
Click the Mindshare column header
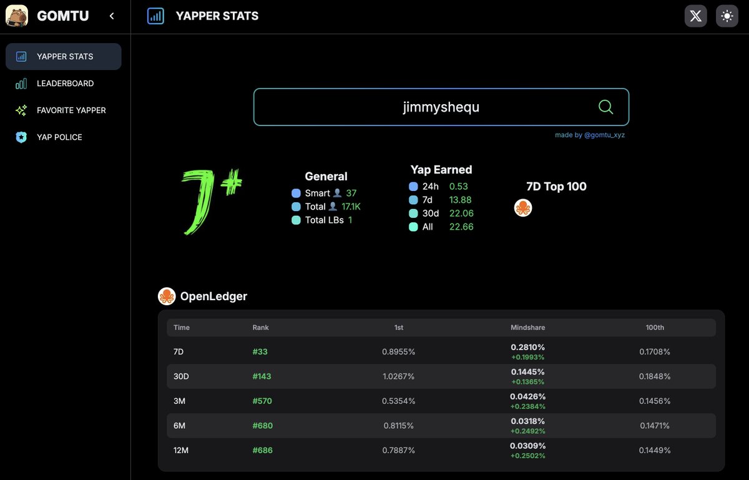pos(528,328)
